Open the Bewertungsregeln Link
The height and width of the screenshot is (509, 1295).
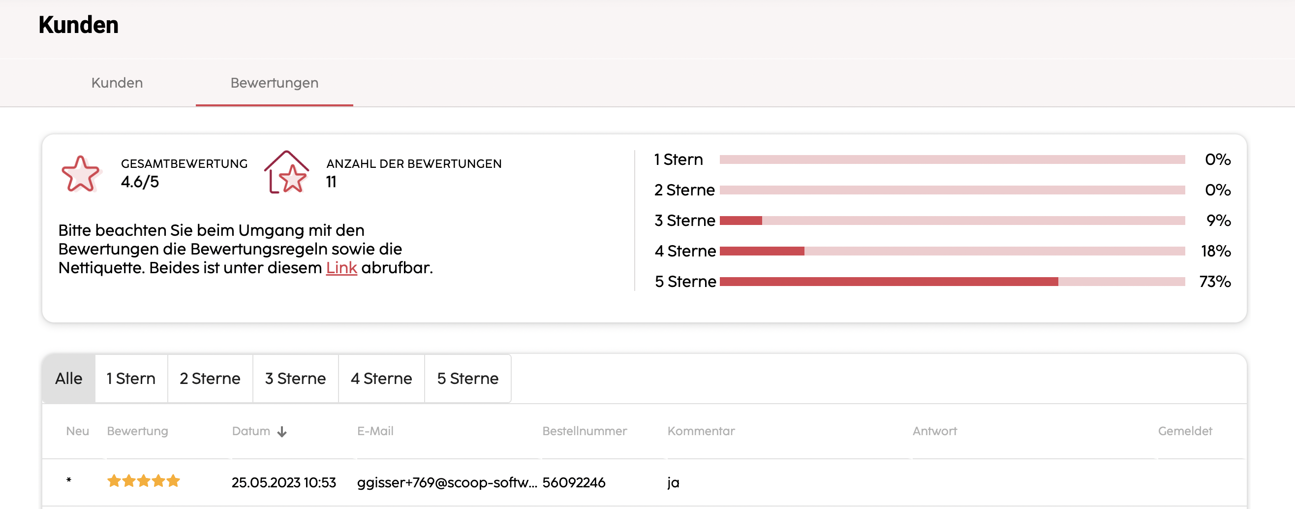pyautogui.click(x=341, y=268)
